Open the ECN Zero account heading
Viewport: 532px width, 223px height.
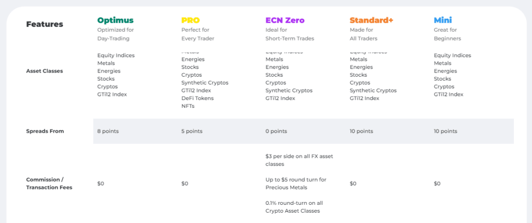(285, 20)
